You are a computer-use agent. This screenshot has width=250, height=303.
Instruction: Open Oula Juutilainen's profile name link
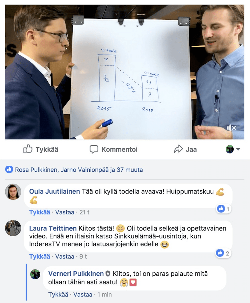coord(54,192)
